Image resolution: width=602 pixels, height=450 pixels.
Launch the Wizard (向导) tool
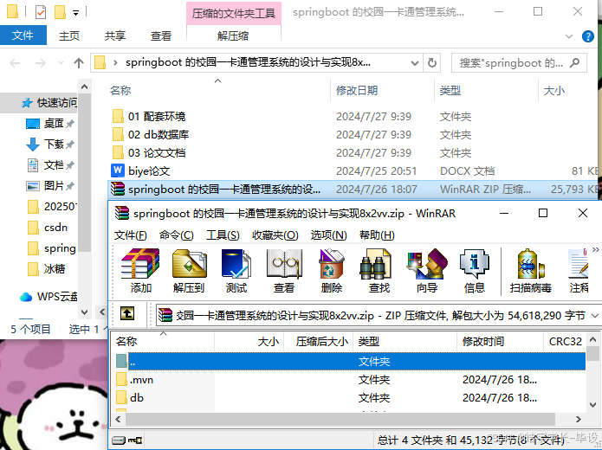click(426, 271)
